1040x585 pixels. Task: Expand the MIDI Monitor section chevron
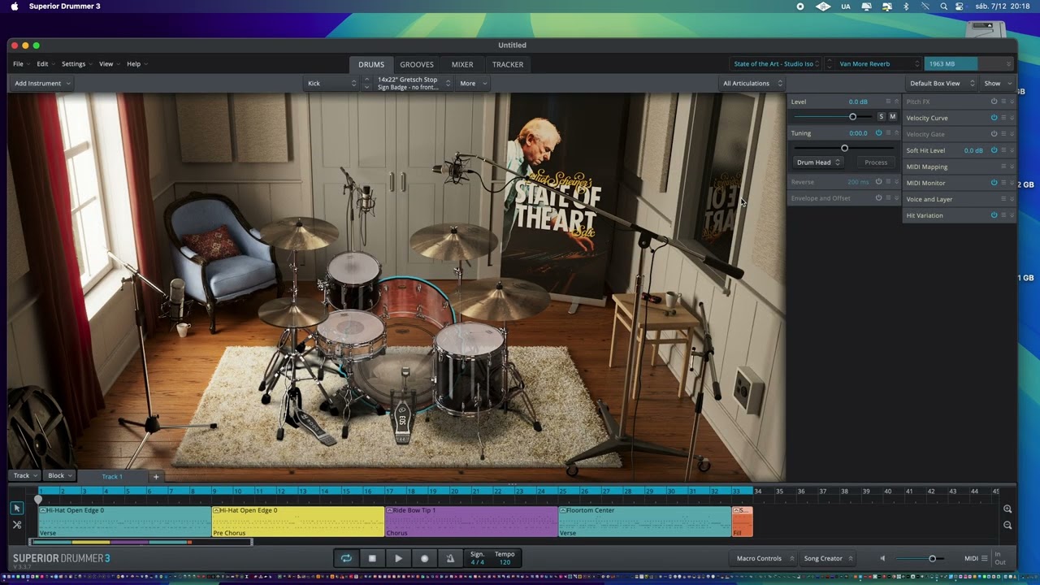[x=1012, y=183]
